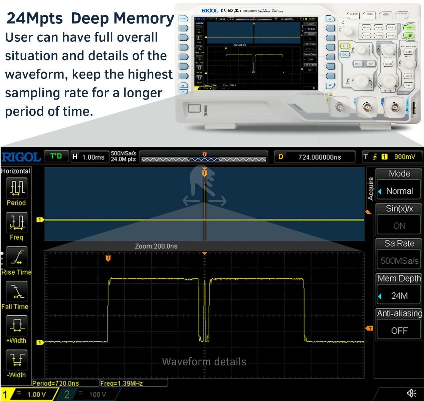Click the waveform memory overview bar
Viewport: 424px width, 401px height.
(204, 157)
